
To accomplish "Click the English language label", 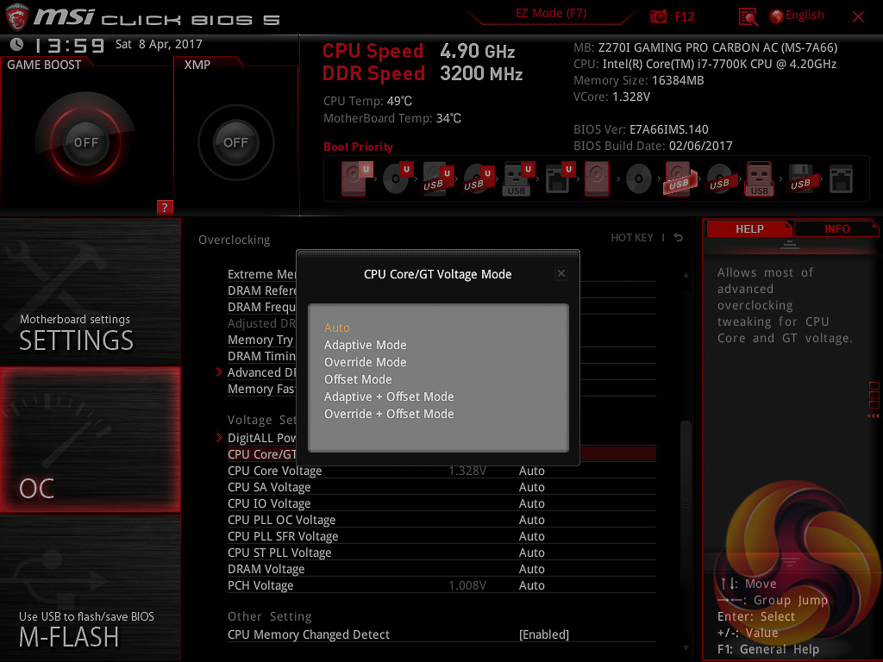I will (805, 16).
